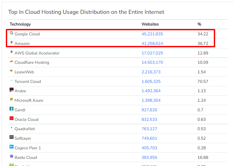This screenshot has width=234, height=166.
Task: Select the Amazon technology name
Action: [22, 44]
